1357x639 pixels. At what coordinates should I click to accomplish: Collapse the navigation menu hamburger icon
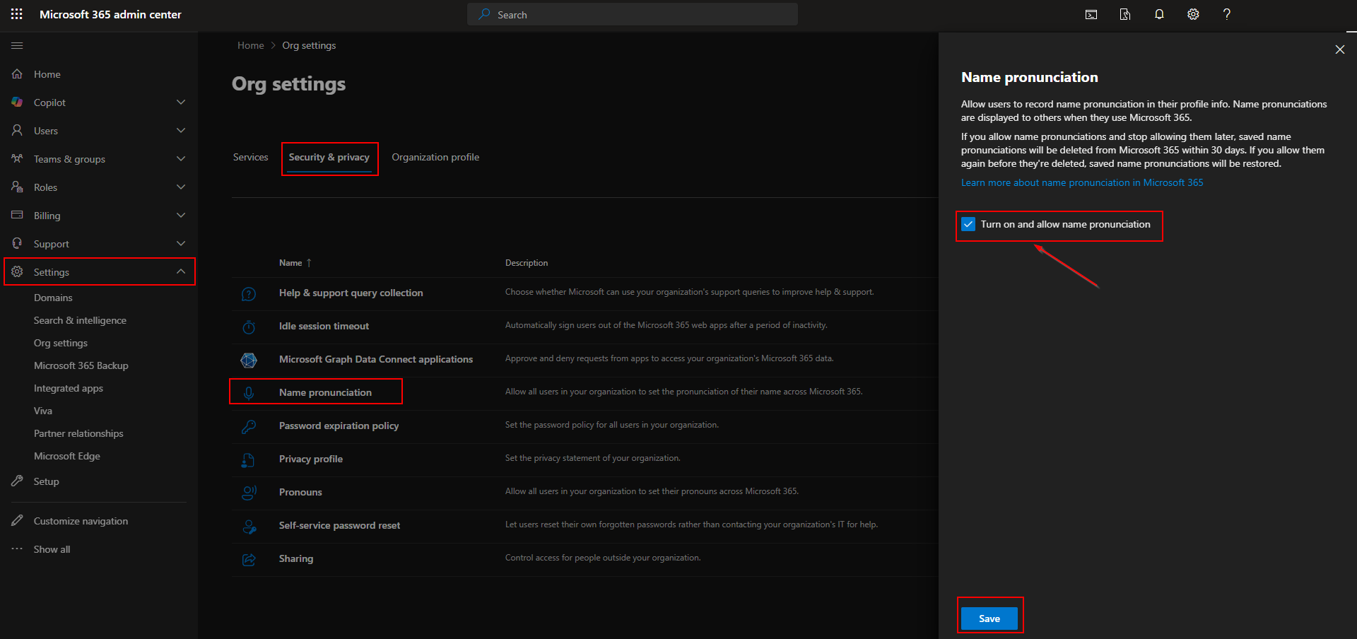click(x=17, y=46)
